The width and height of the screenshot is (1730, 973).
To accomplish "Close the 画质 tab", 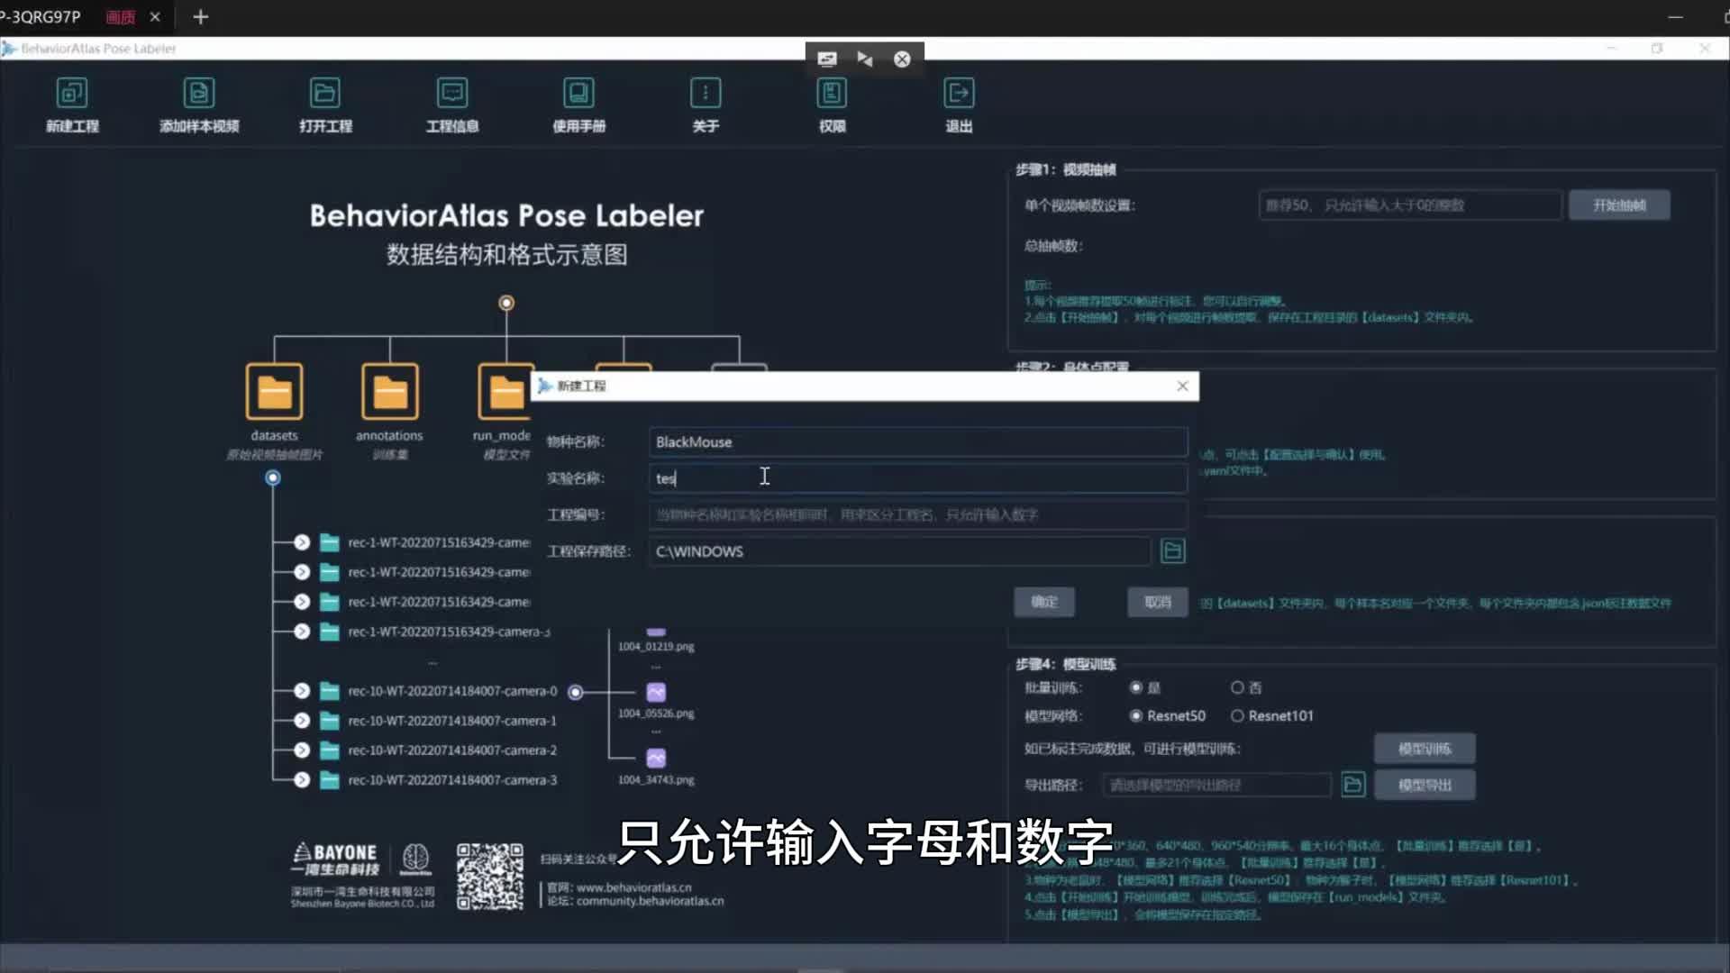I will [x=155, y=17].
